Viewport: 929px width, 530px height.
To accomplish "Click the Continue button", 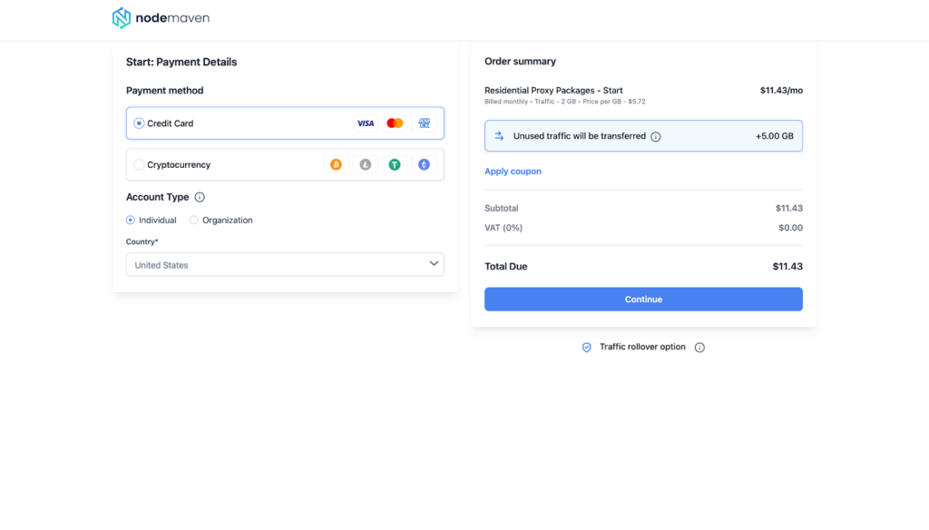I will 643,299.
